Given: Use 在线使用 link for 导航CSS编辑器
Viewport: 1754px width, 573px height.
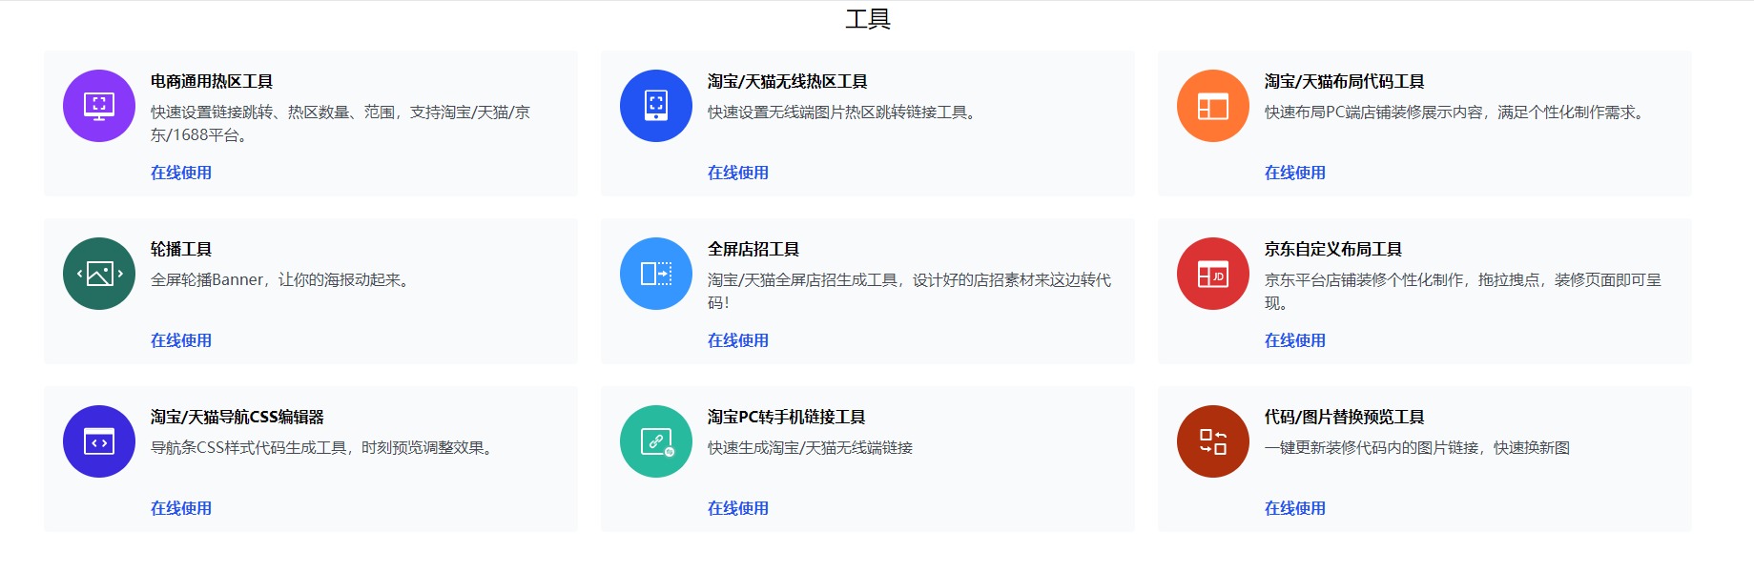Looking at the screenshot, I should [x=181, y=508].
